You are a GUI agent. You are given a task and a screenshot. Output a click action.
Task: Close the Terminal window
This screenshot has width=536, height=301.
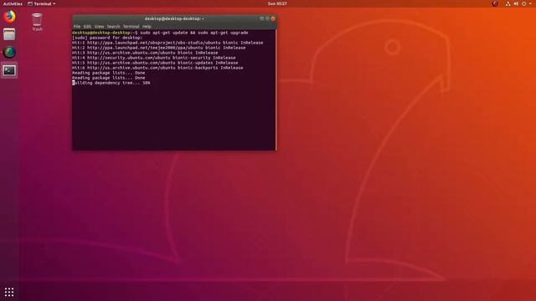click(x=273, y=18)
